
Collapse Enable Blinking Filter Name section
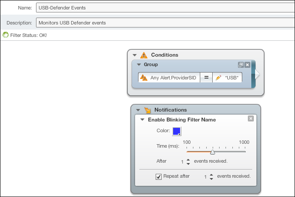[142, 120]
